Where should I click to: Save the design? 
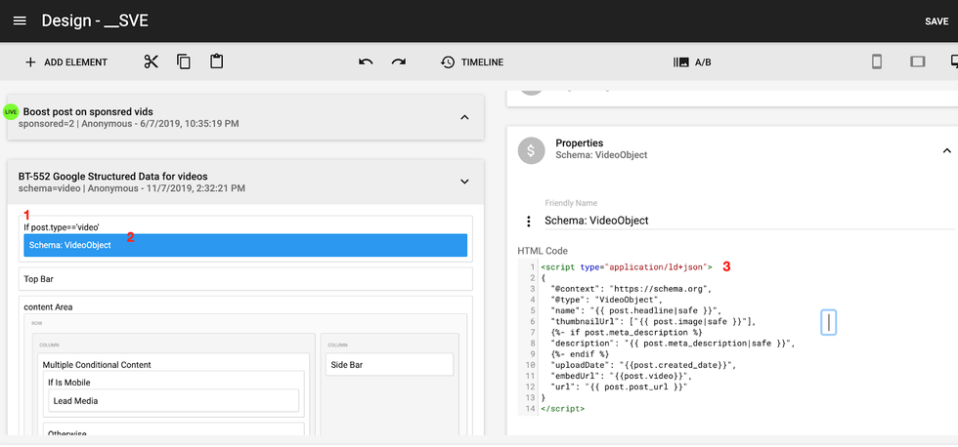[936, 21]
